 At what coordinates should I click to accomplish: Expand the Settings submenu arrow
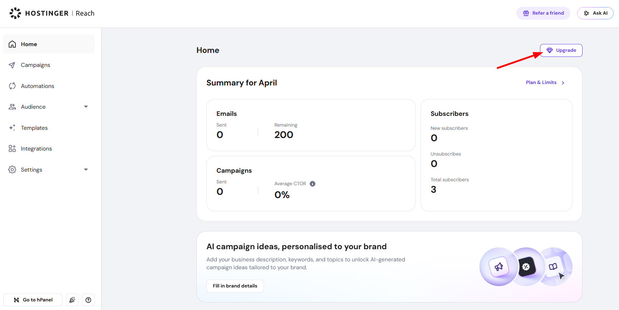coord(86,170)
